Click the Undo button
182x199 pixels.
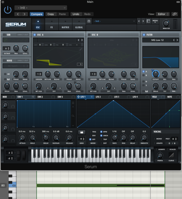point(76,14)
